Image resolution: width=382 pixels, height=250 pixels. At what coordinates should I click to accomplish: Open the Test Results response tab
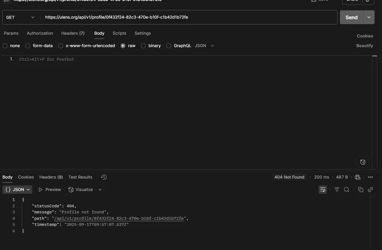(80, 177)
